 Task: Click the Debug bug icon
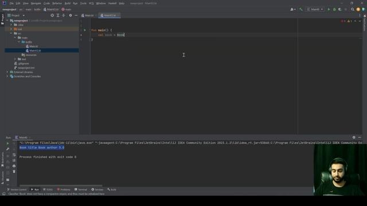tap(334, 9)
